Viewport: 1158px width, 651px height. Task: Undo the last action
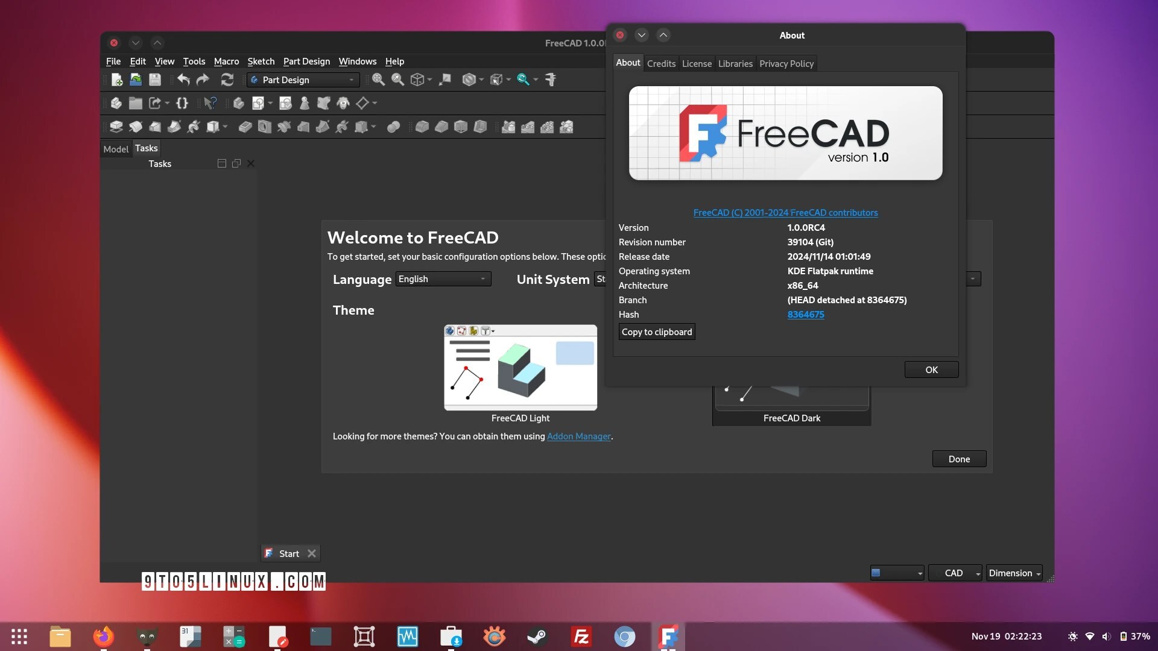pos(183,80)
